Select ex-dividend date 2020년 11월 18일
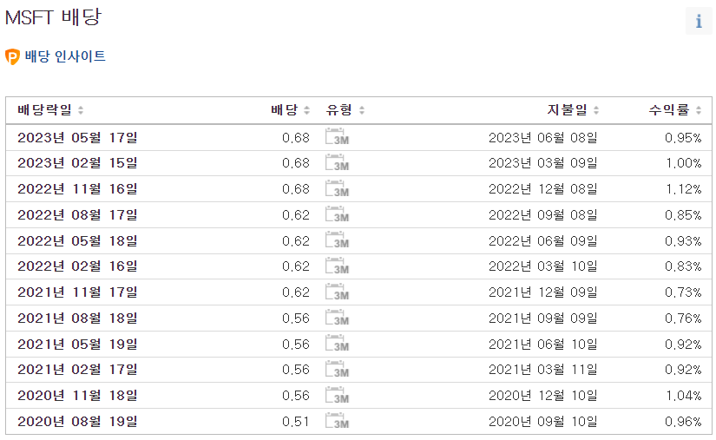The image size is (716, 440). pyautogui.click(x=77, y=395)
